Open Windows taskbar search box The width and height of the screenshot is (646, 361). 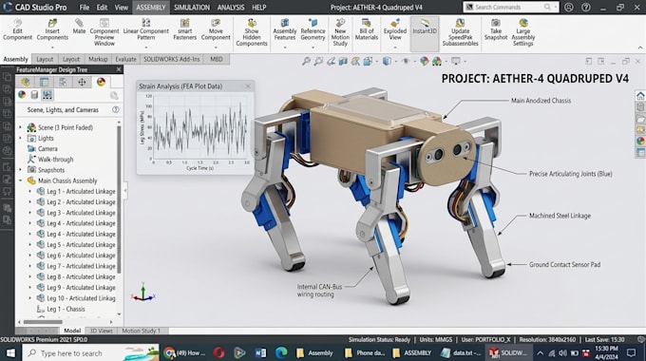(90, 353)
